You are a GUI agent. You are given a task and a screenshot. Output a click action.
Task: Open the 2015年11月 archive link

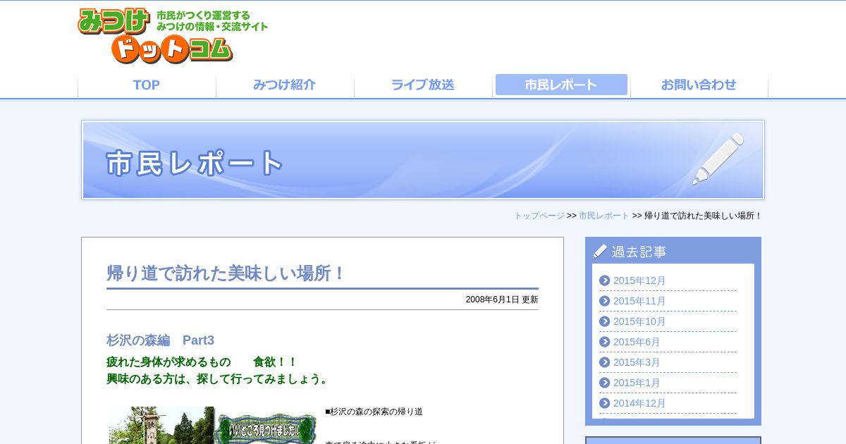click(x=639, y=301)
